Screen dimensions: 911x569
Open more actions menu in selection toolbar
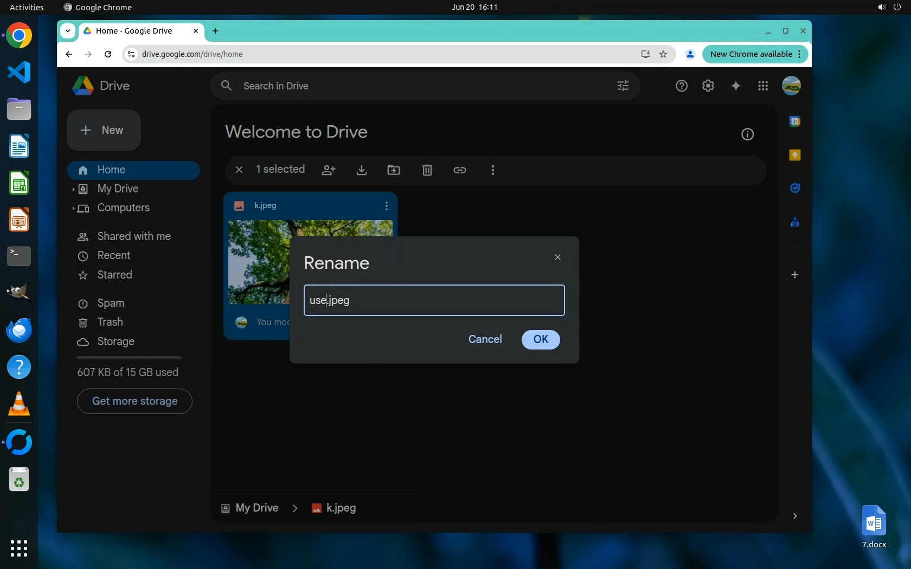tap(492, 170)
